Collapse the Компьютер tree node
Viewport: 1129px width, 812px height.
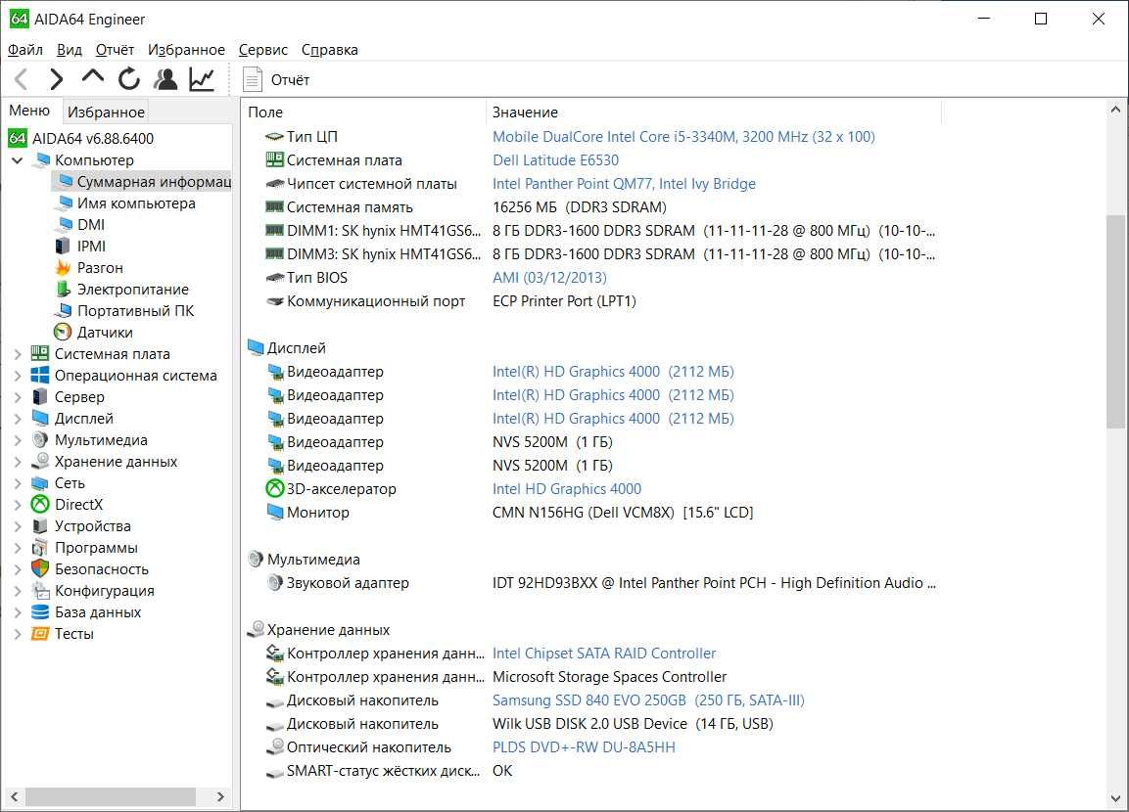[18, 159]
